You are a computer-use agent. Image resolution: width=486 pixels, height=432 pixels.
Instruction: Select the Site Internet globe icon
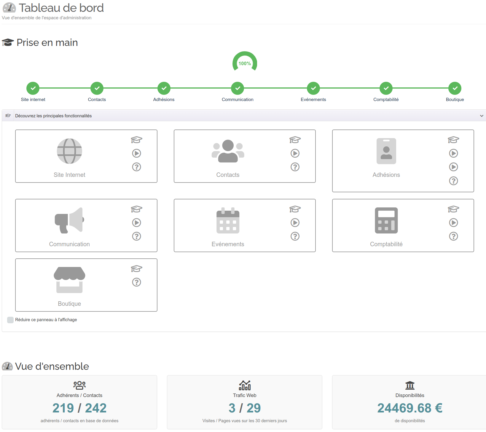(x=69, y=151)
